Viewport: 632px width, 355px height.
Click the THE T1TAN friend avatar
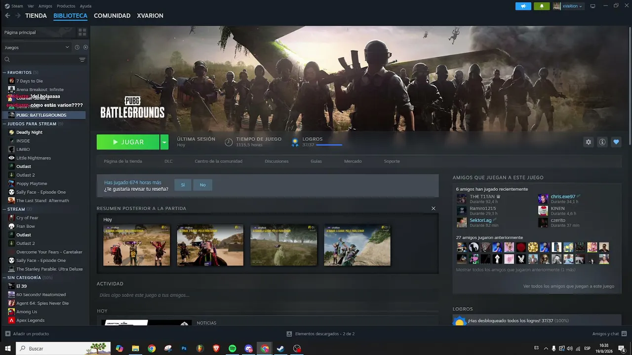[x=462, y=199]
